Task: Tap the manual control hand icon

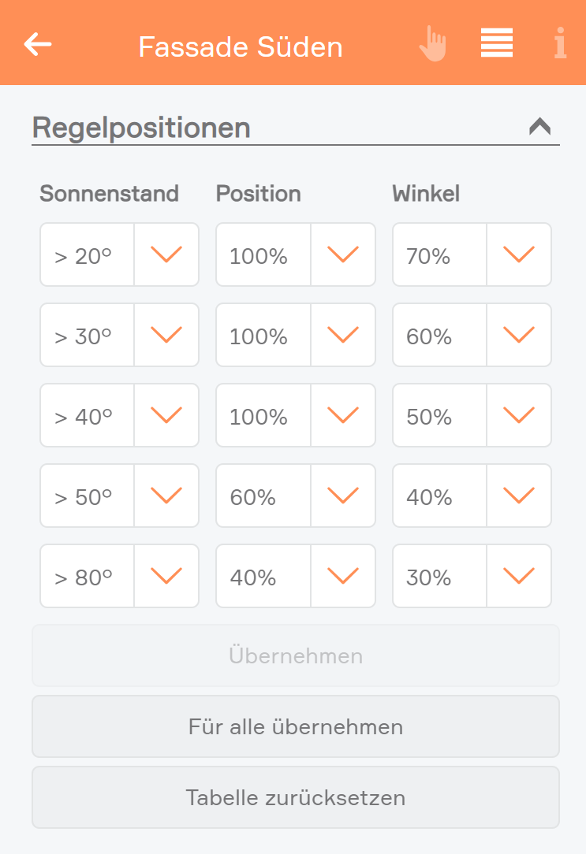Action: (x=433, y=43)
